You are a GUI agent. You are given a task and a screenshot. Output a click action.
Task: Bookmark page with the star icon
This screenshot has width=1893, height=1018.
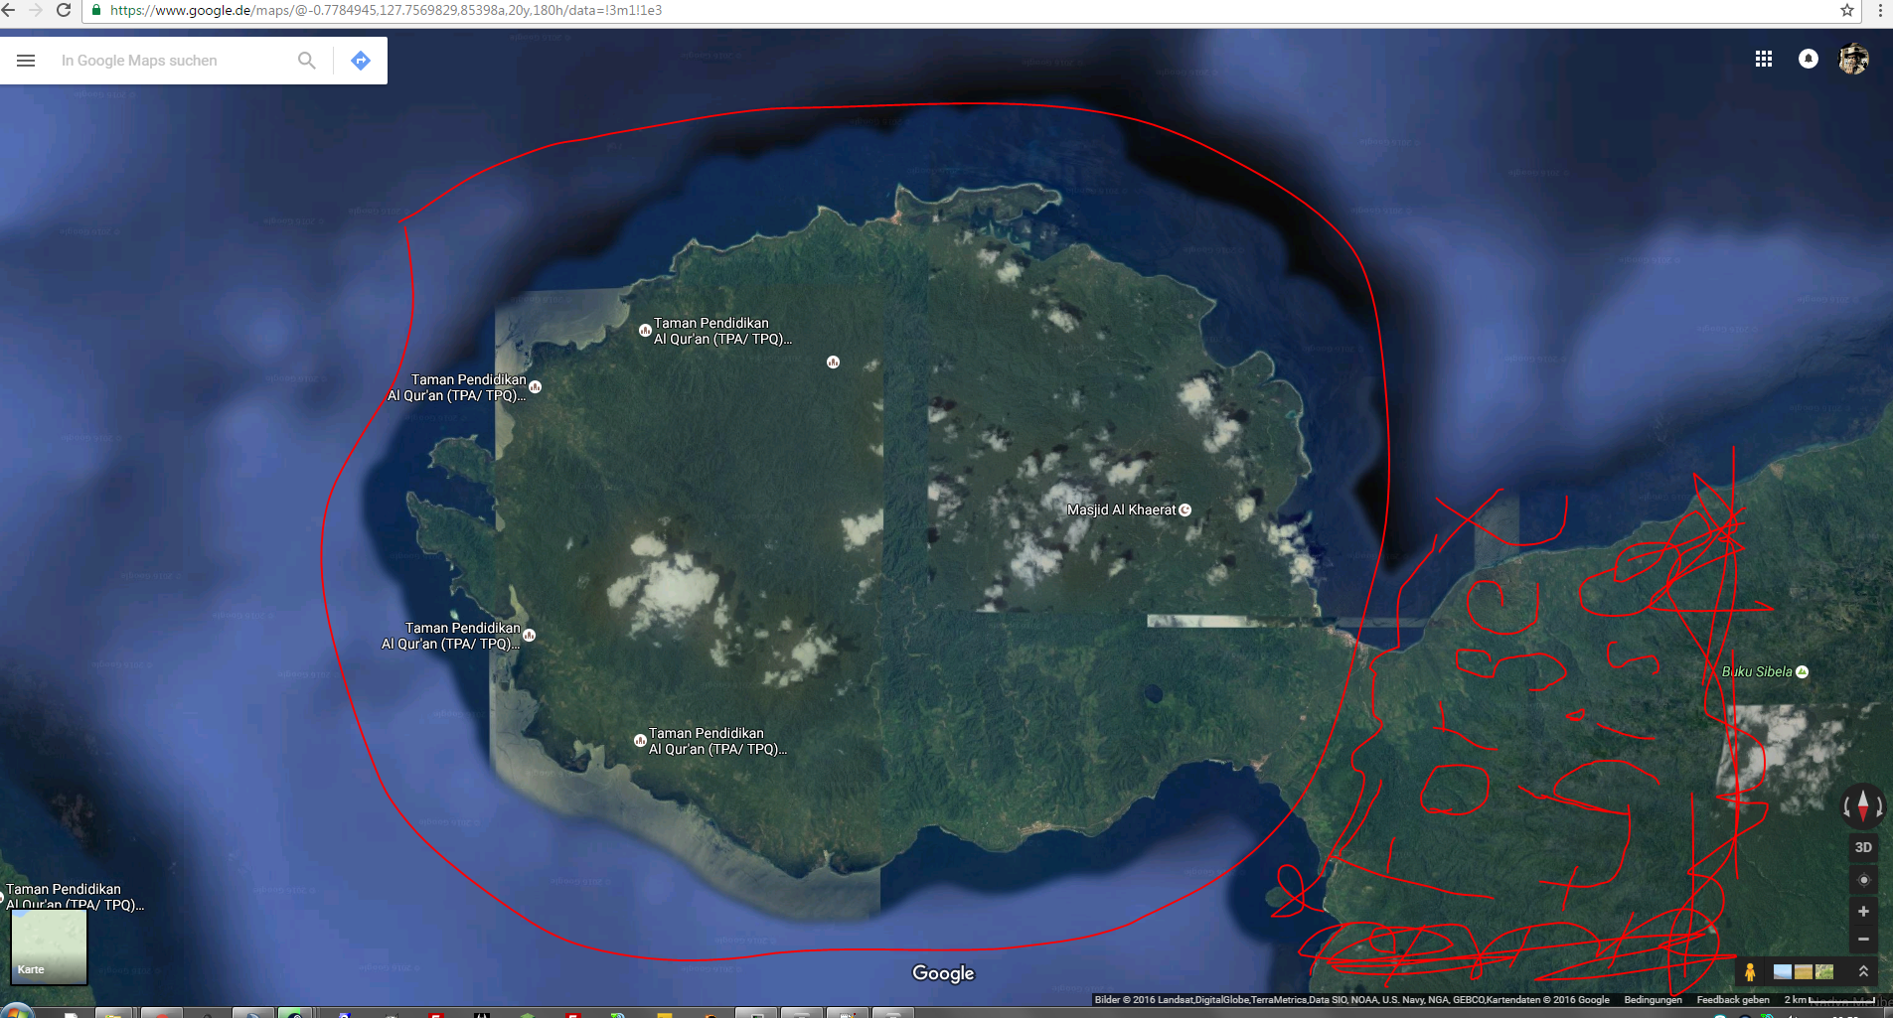[x=1846, y=10]
